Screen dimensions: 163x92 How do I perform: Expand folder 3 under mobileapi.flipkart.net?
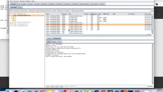pos(12,19)
